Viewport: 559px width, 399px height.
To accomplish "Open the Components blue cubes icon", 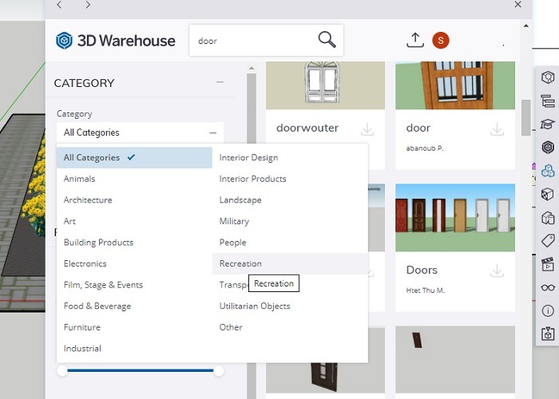I will (x=548, y=170).
